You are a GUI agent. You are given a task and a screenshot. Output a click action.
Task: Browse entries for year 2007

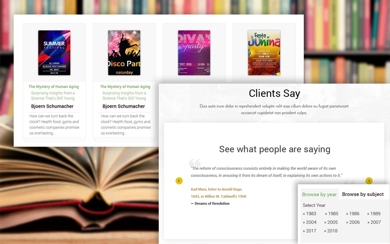(x=374, y=222)
